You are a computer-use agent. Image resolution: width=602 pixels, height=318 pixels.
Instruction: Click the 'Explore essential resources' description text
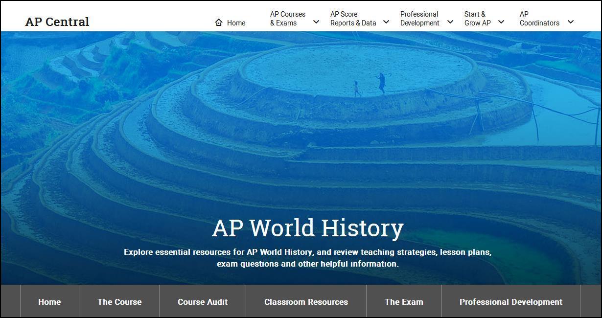[x=308, y=258]
